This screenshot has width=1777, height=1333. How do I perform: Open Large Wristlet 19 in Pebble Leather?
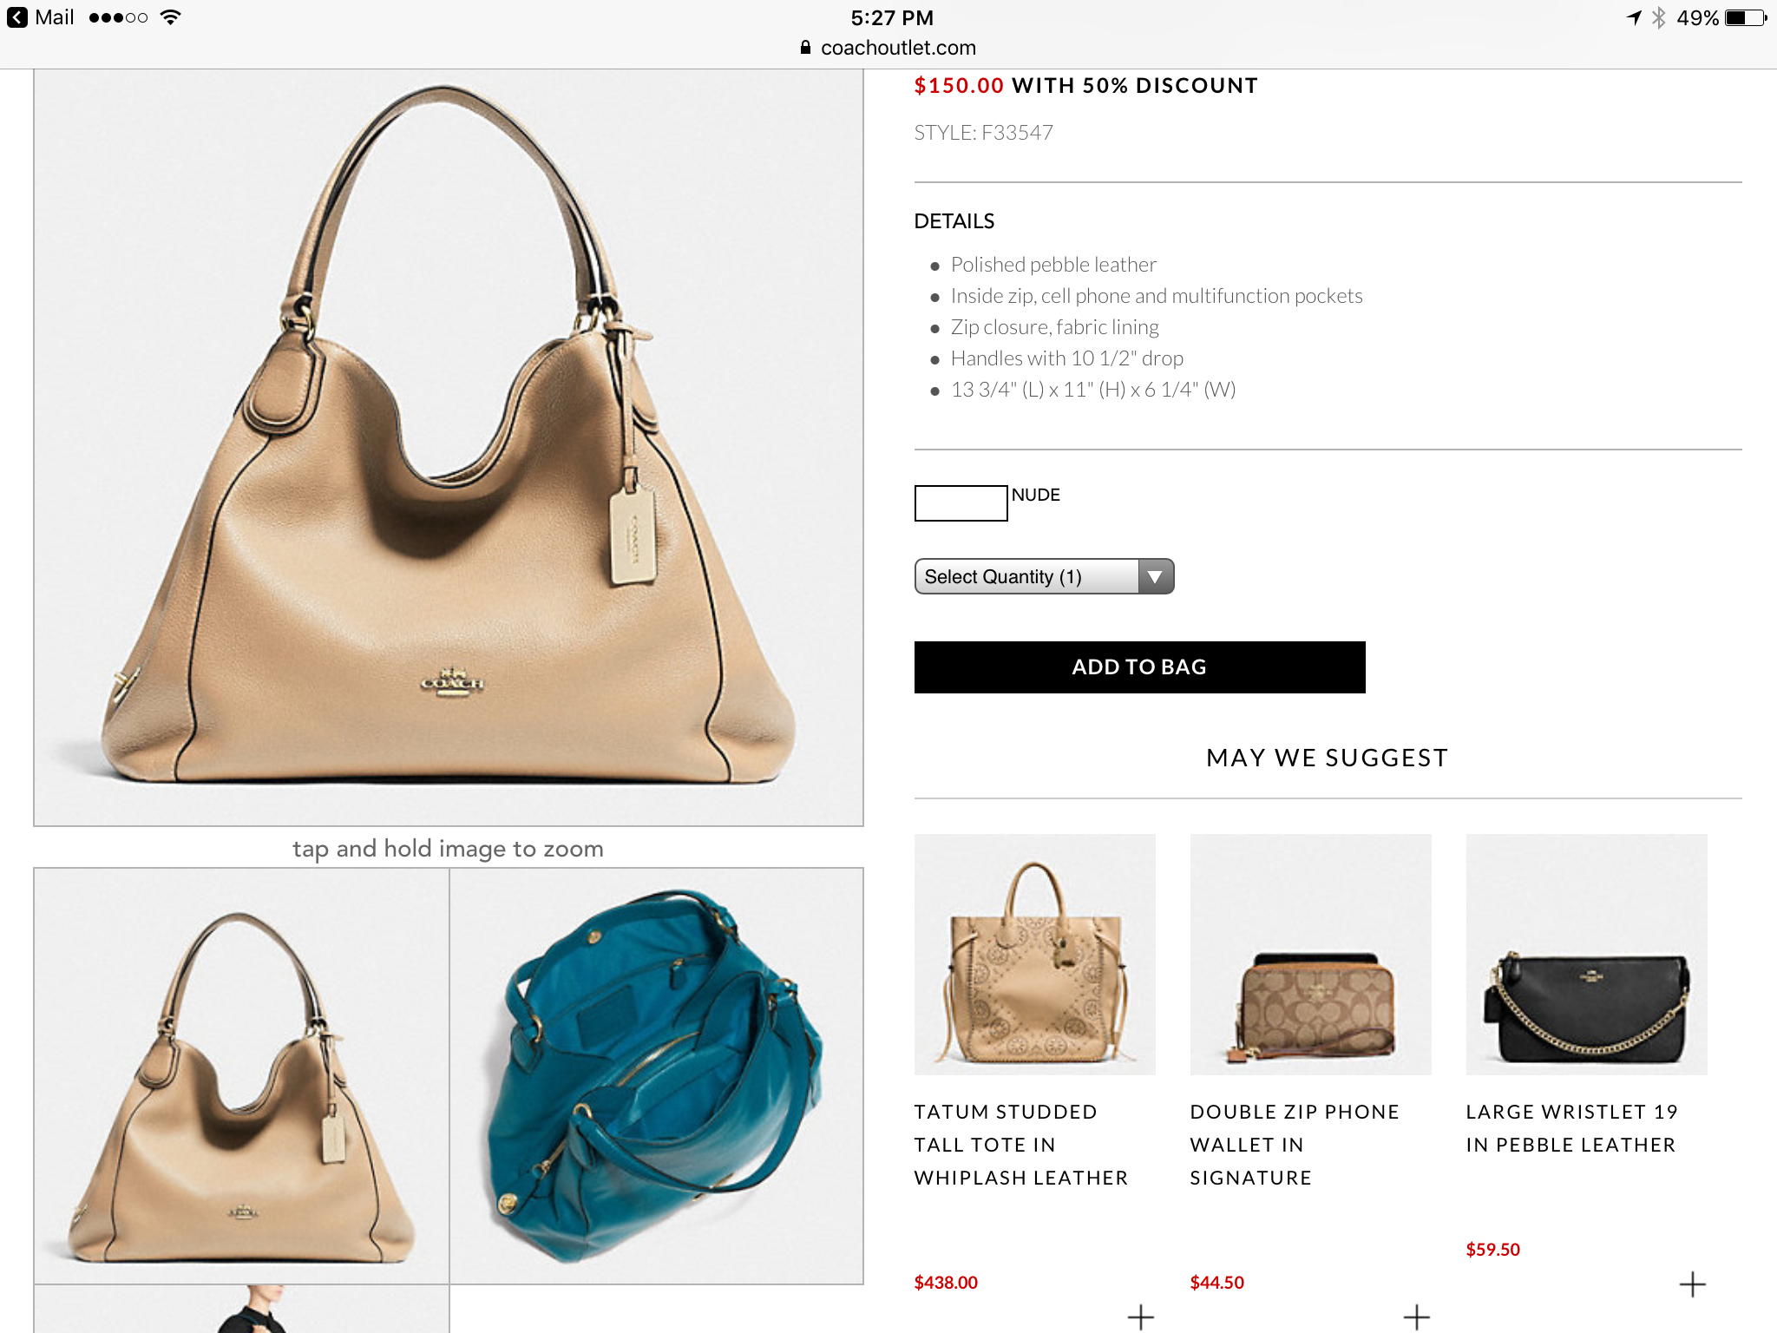1571,1128
